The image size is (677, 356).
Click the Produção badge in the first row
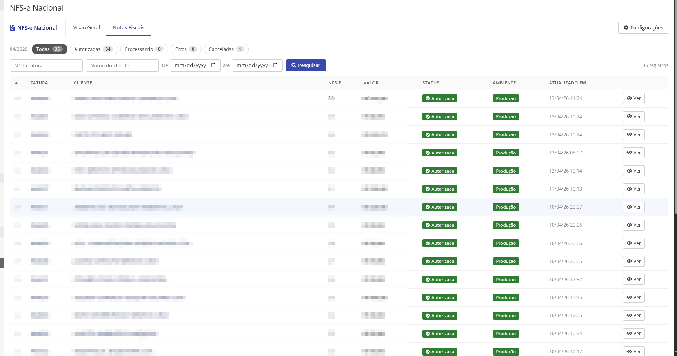point(506,98)
